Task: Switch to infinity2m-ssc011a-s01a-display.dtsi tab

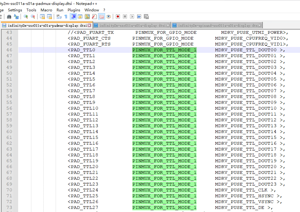Action: 132,26
